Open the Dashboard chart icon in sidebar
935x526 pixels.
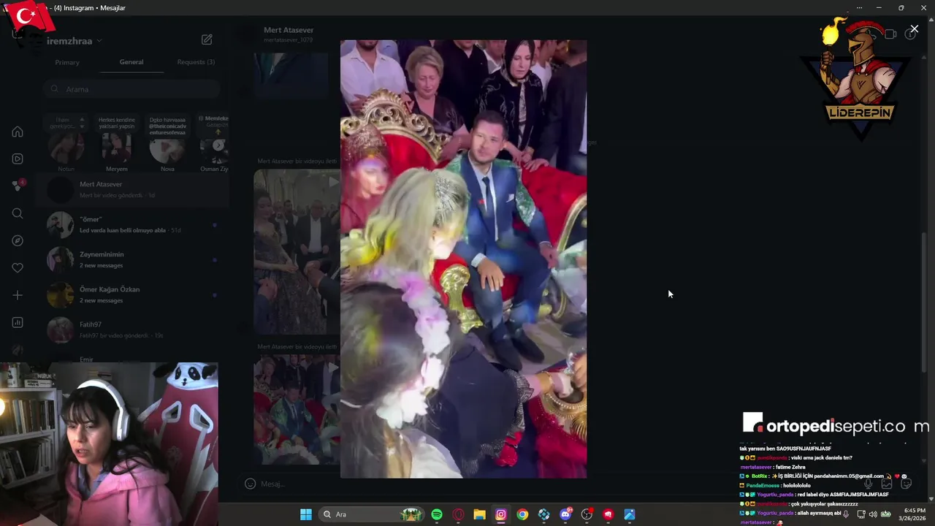pyautogui.click(x=18, y=322)
